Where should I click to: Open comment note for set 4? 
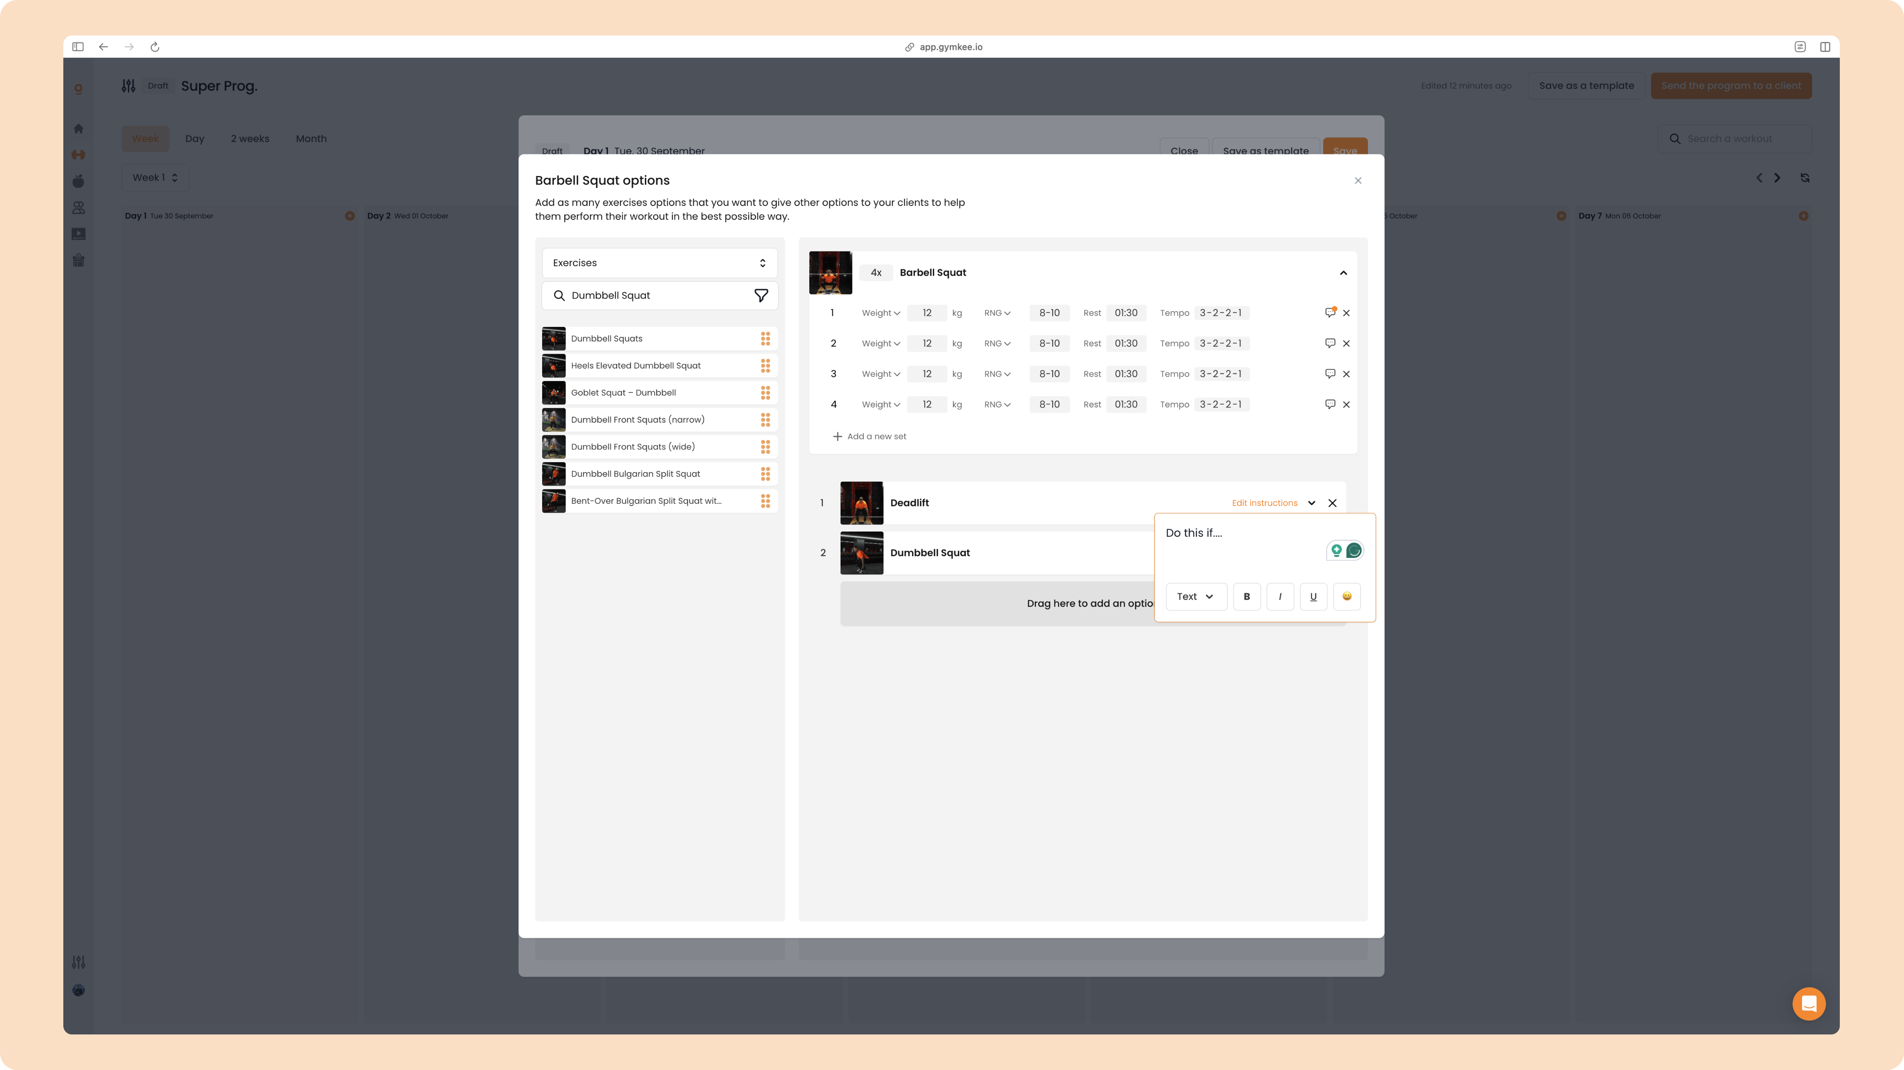point(1330,404)
